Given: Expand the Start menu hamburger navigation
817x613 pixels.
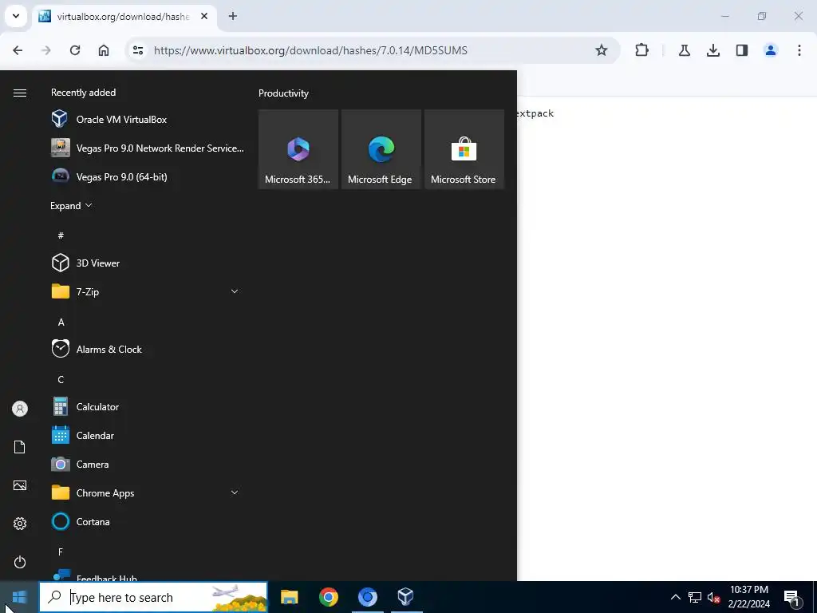Looking at the screenshot, I should pyautogui.click(x=20, y=93).
